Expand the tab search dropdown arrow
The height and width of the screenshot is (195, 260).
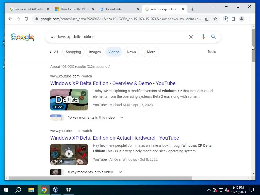(x=214, y=6)
